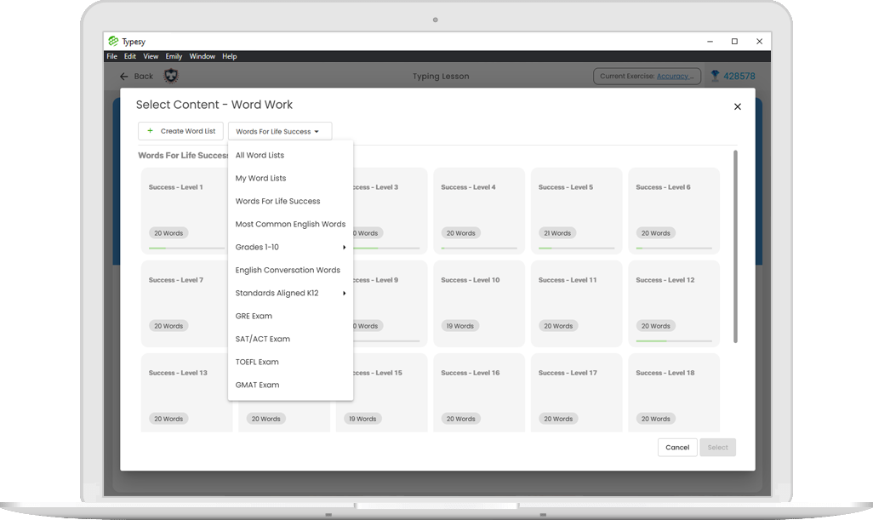The width and height of the screenshot is (873, 520).
Task: Click the Level 1 card progress bar
Action: coord(186,249)
